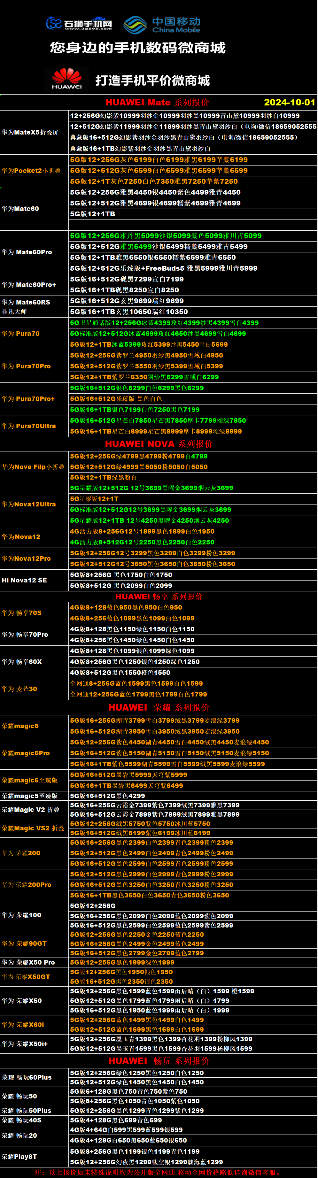Select the 华为 荣耀X50 Pro model cell
This screenshot has width=318, height=1178.
coord(34,962)
